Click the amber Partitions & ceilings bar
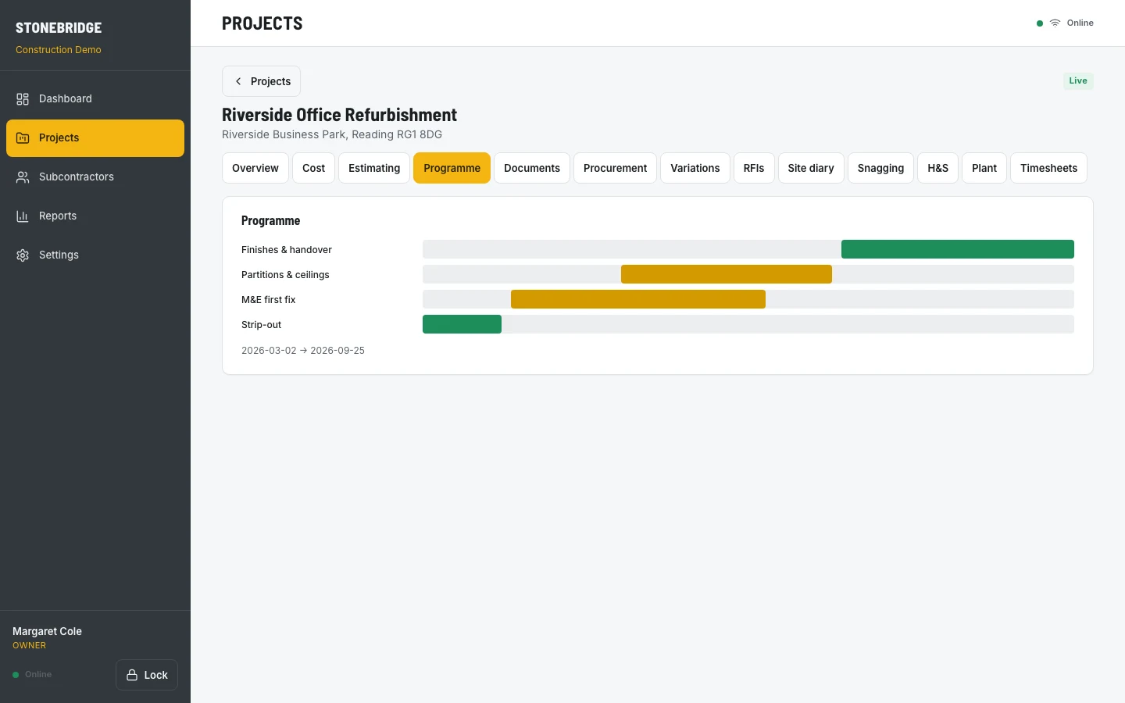 (727, 274)
